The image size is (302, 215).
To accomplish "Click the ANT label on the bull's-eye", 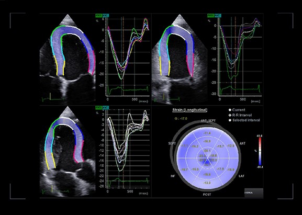I will click(242, 143).
